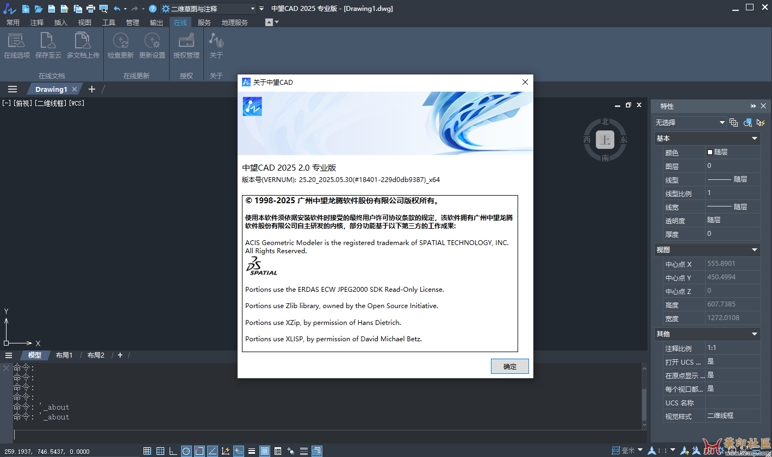Switch to the 插入 ribbon tab
Viewport: 772px width, 457px height.
point(61,22)
